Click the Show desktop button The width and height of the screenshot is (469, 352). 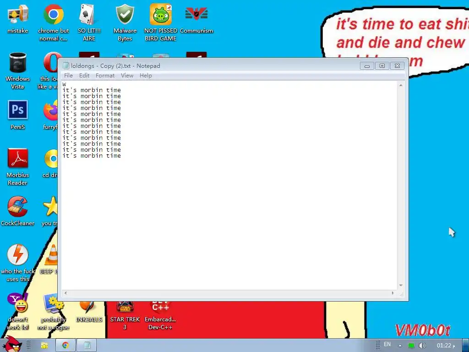pyautogui.click(x=465, y=346)
